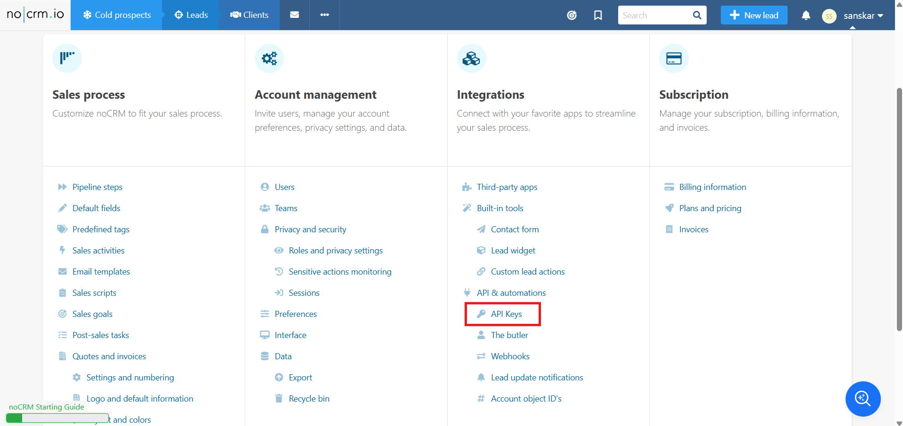Switch to the Leads tab

pos(191,15)
